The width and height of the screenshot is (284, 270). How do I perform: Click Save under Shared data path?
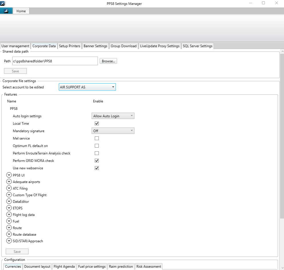[x=15, y=71]
